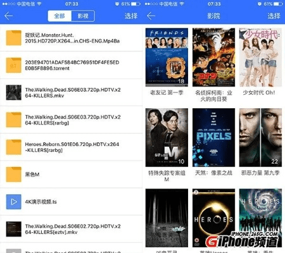285x253 pixels.
Task: Open the PIXELS movie poster
Action: click(x=213, y=137)
